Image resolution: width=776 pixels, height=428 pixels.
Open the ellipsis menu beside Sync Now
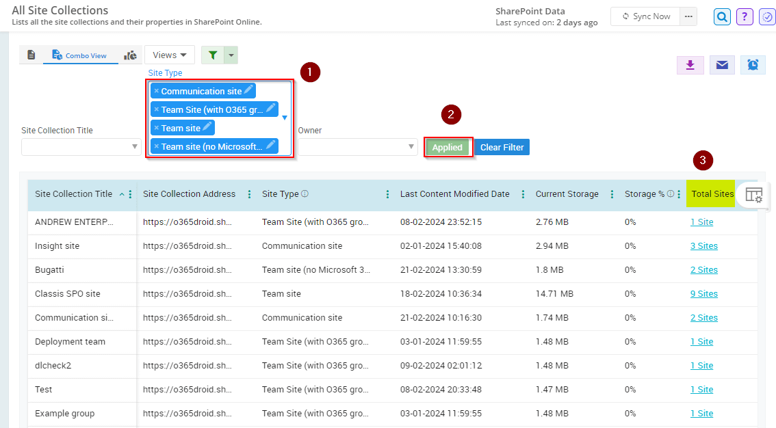[x=688, y=16]
